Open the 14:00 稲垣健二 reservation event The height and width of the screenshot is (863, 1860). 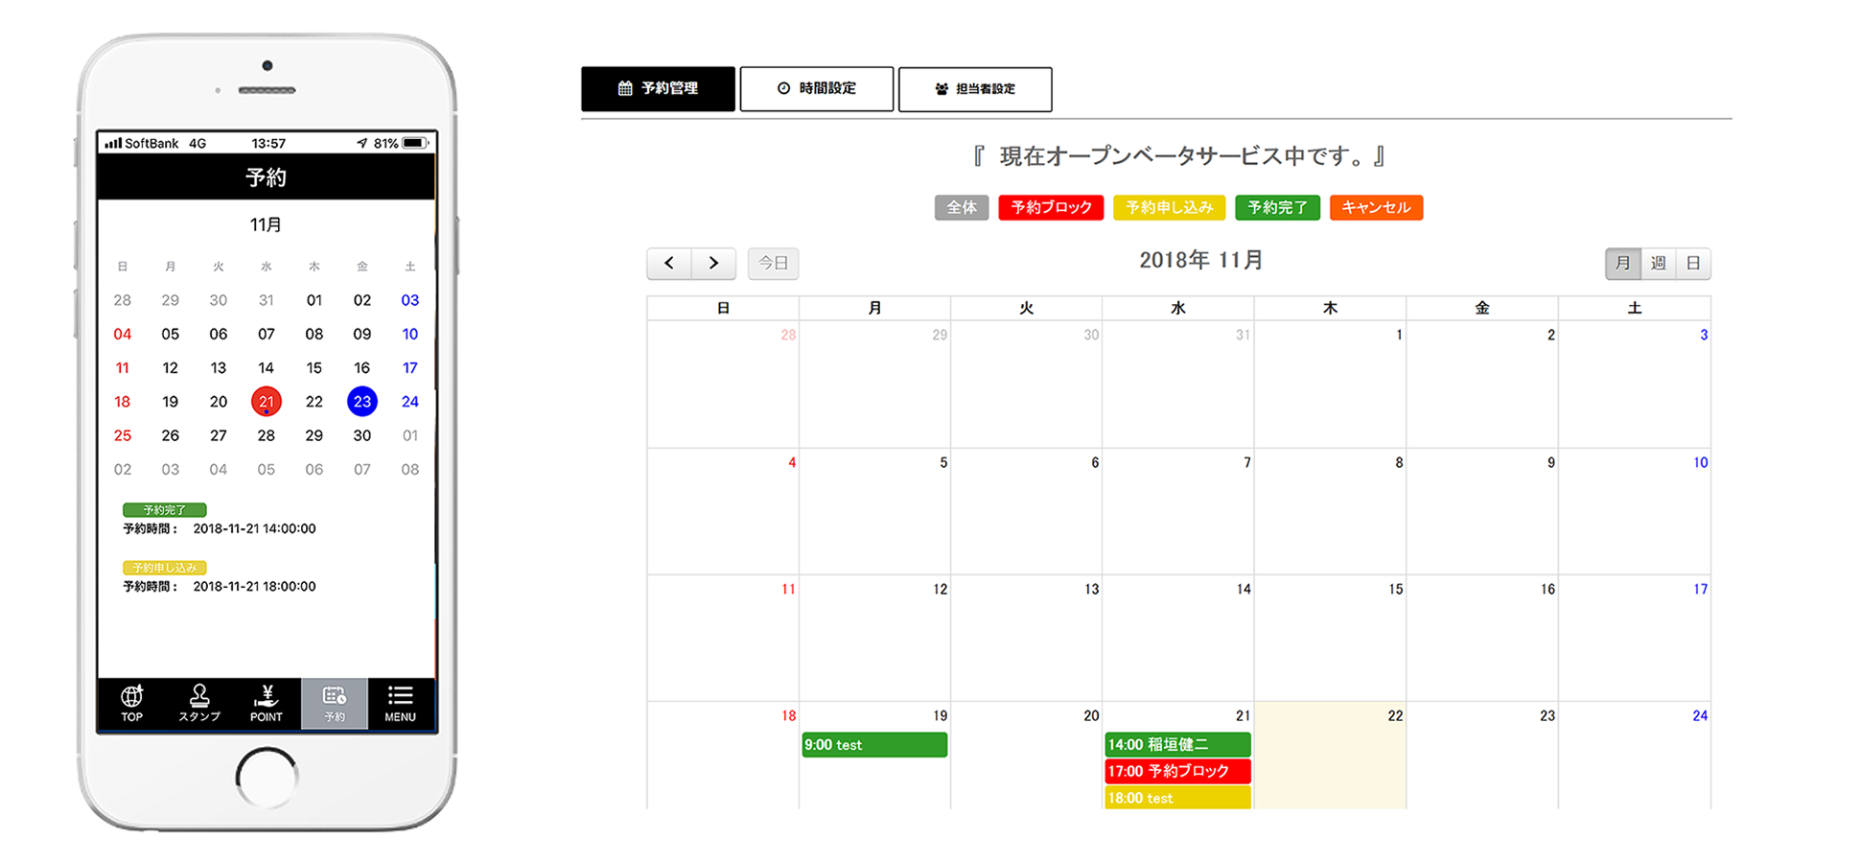click(1177, 744)
